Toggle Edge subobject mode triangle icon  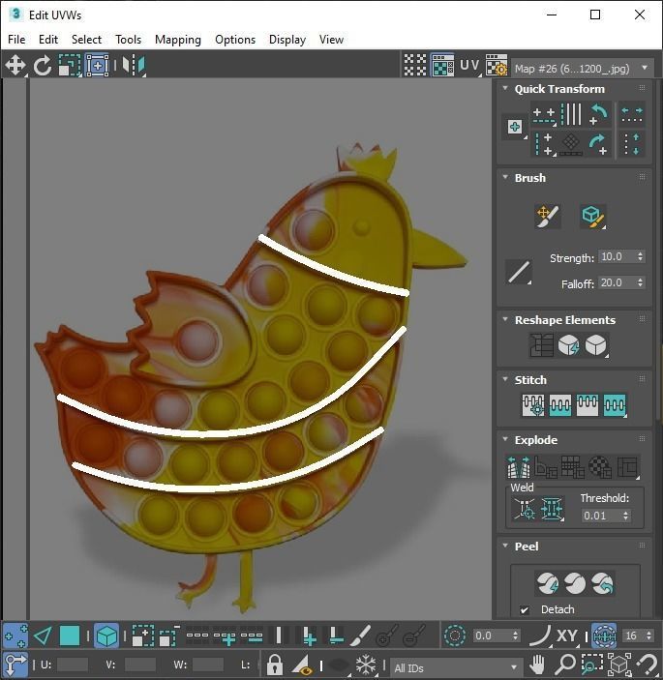(x=43, y=636)
